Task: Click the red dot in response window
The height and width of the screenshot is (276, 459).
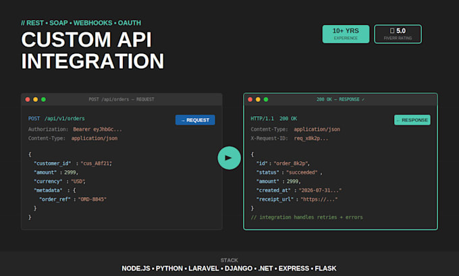Action: pos(250,99)
